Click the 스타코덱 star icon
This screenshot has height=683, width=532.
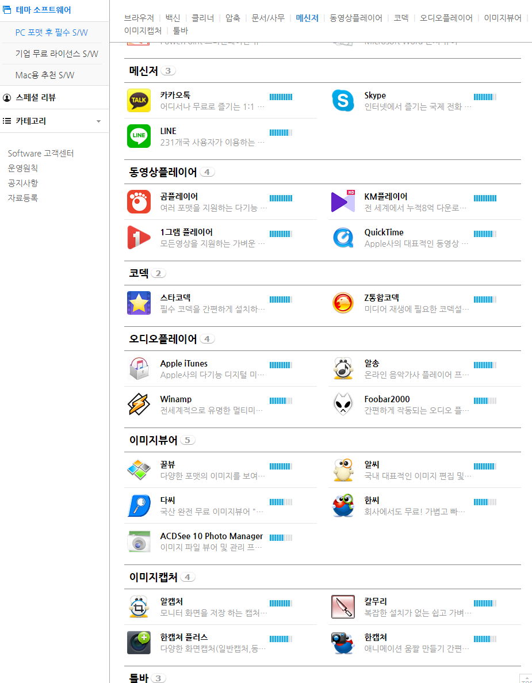tap(139, 303)
